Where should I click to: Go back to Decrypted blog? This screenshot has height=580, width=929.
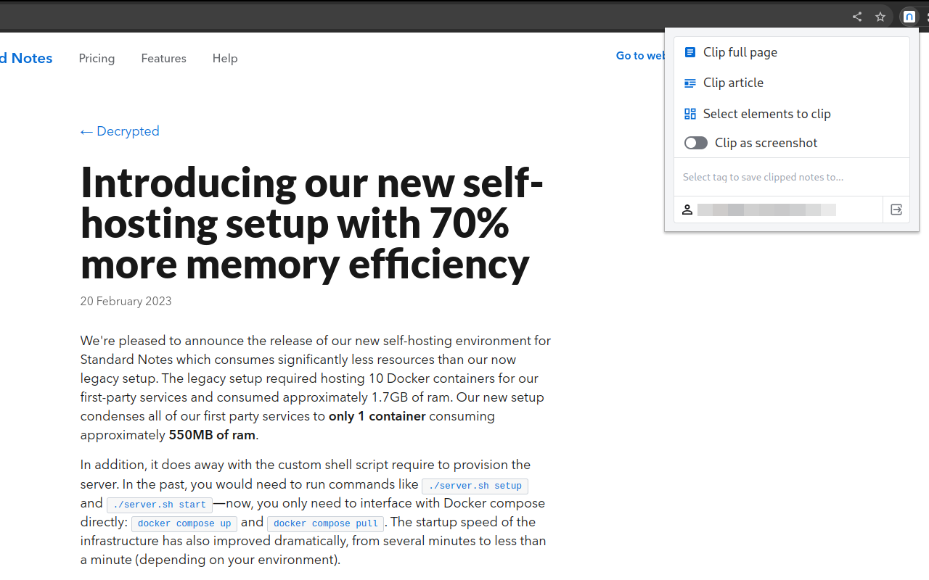click(x=120, y=131)
